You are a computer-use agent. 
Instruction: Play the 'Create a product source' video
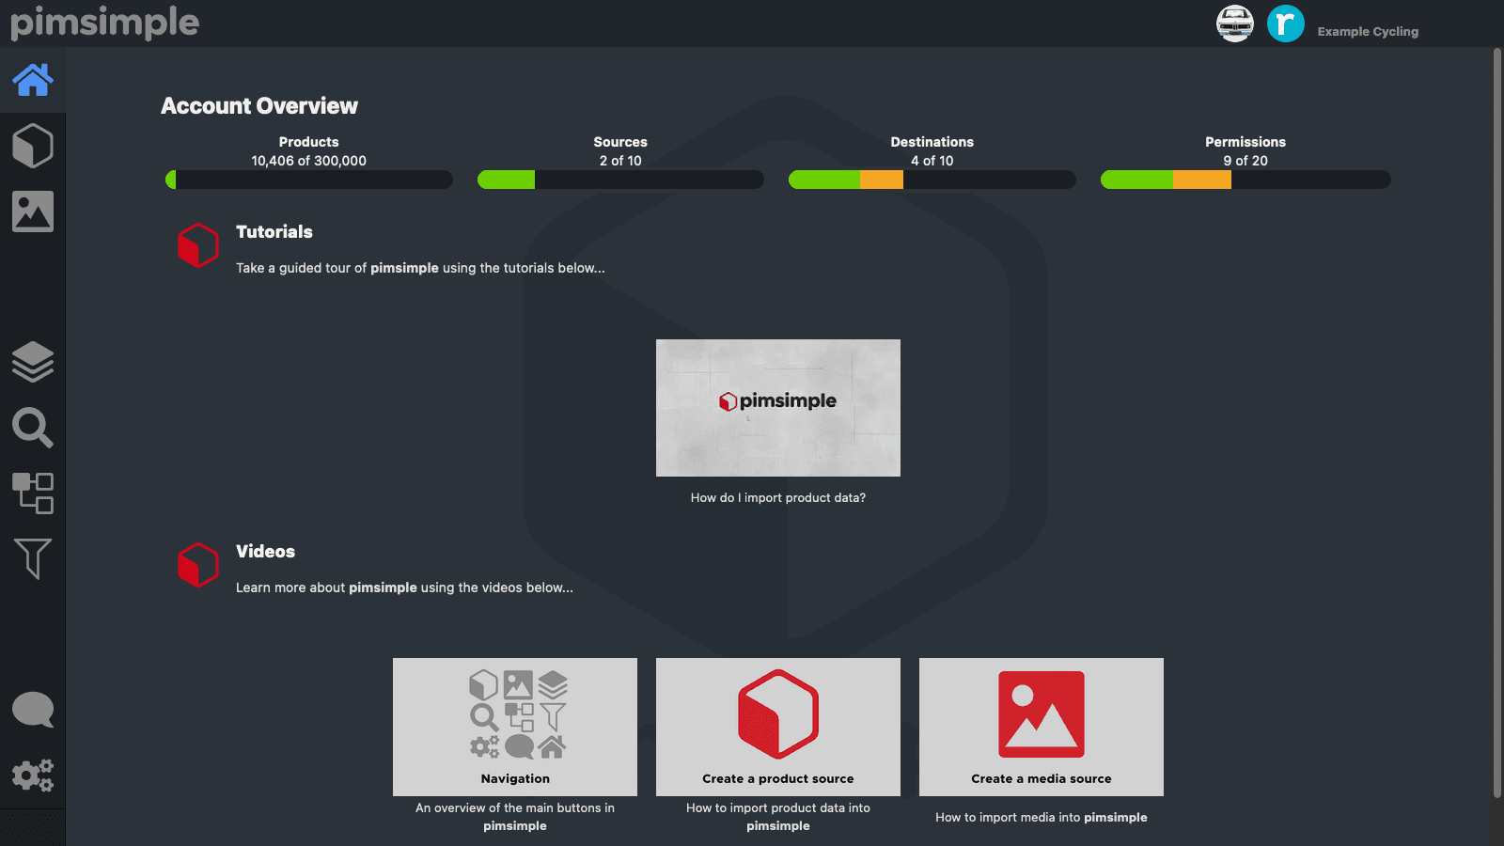[x=777, y=726]
